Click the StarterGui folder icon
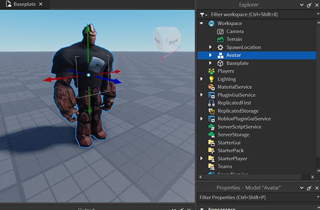This screenshot has height=210, width=320. 211,143
